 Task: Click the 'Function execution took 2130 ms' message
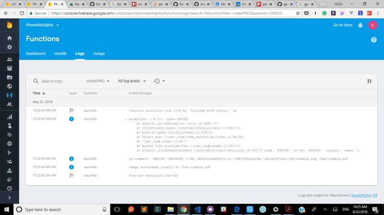(183, 111)
